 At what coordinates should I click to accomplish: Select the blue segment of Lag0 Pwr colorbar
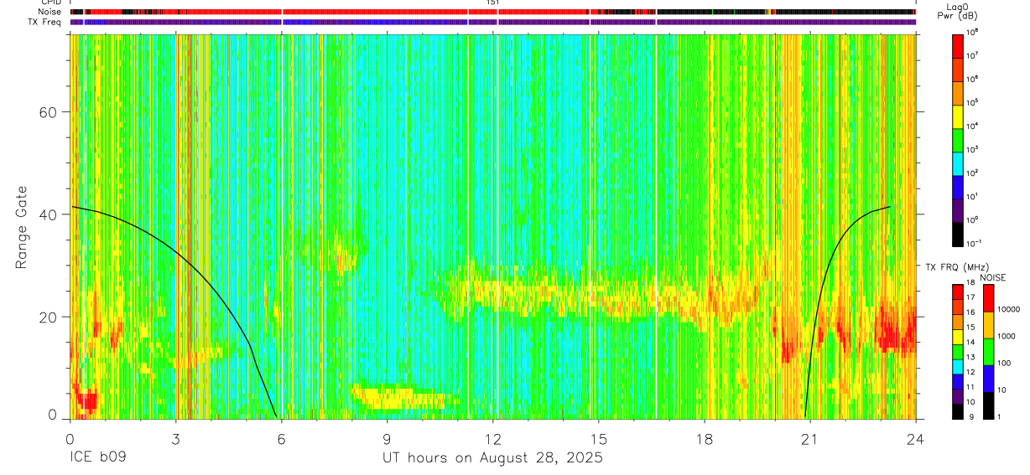click(x=957, y=186)
